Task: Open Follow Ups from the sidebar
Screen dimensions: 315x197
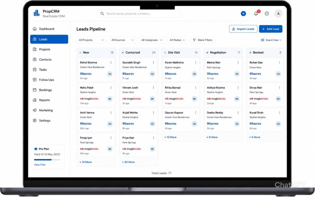Action: pyautogui.click(x=49, y=80)
